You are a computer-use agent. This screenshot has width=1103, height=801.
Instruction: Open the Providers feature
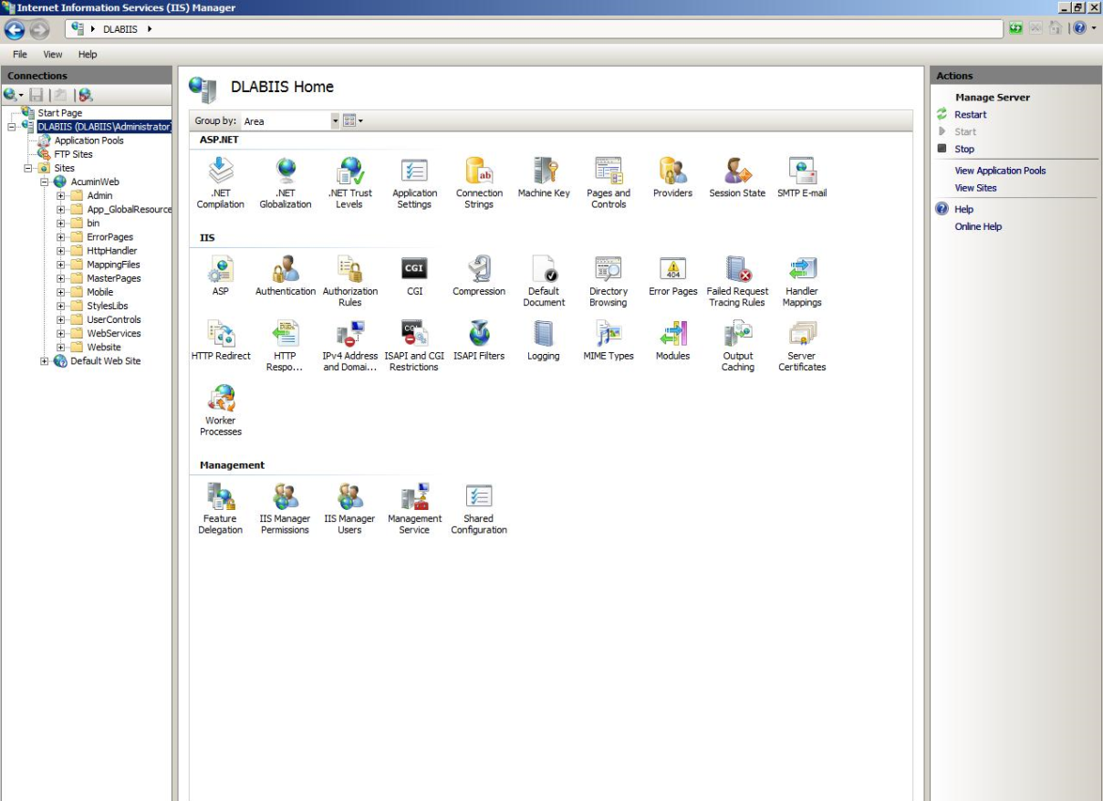click(673, 178)
